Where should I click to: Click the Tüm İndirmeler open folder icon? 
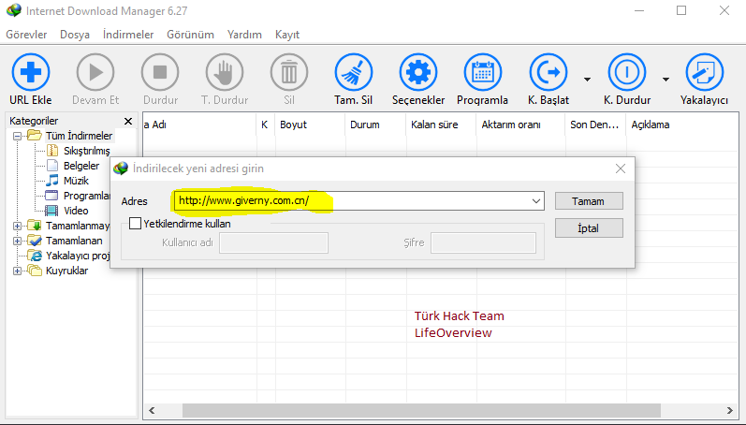point(35,135)
